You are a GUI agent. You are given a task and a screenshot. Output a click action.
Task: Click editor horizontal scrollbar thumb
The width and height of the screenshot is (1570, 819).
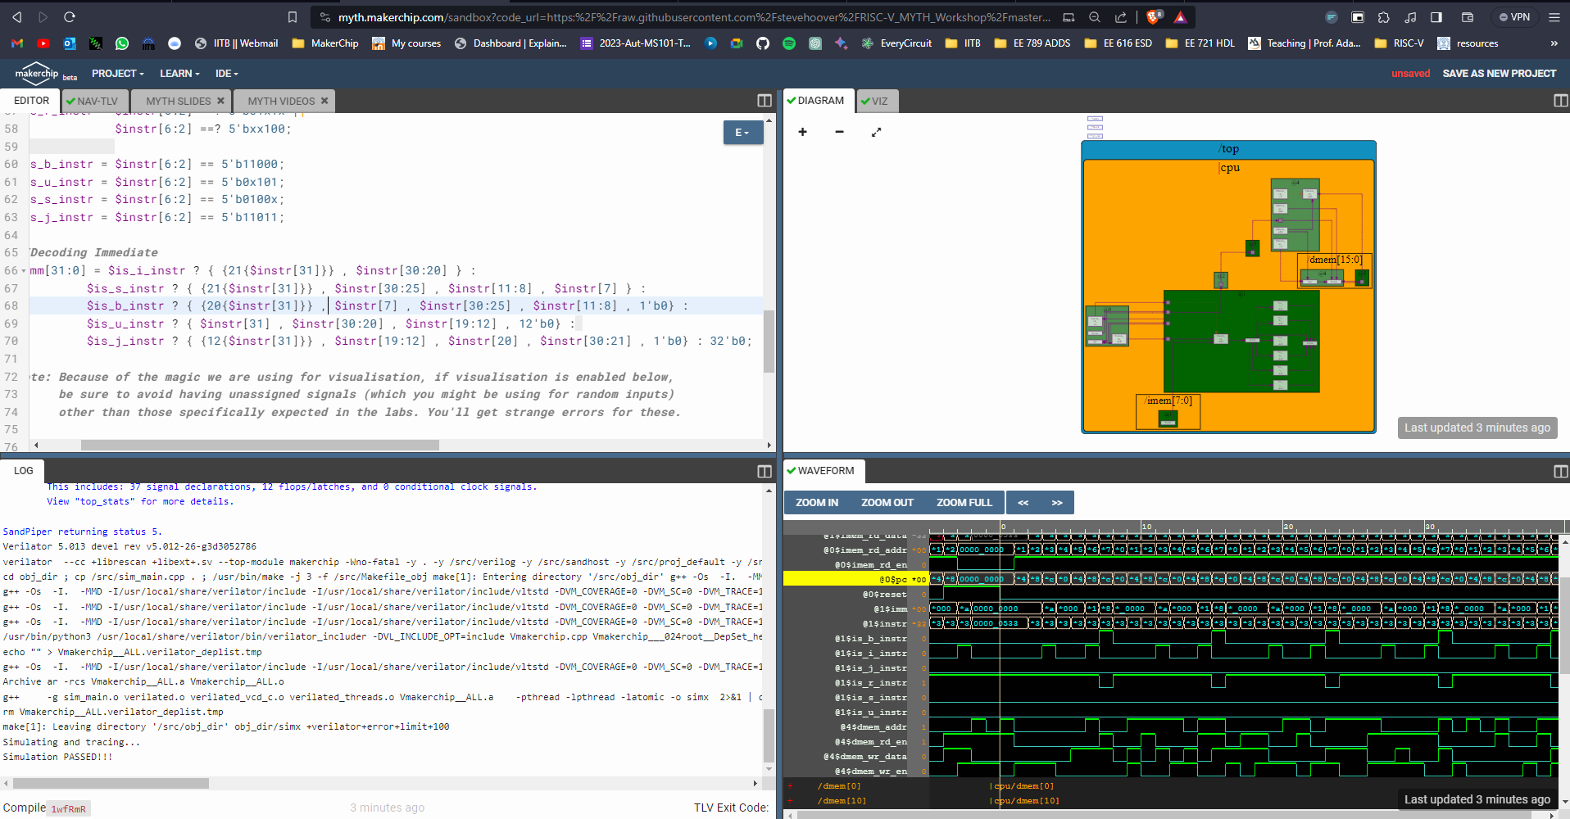point(260,446)
